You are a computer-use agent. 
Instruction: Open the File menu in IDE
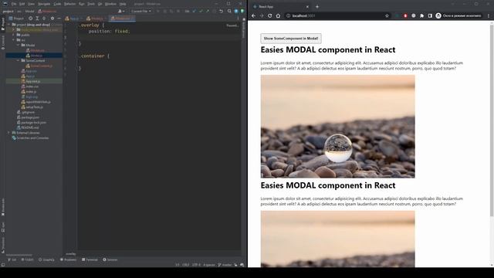point(14,4)
